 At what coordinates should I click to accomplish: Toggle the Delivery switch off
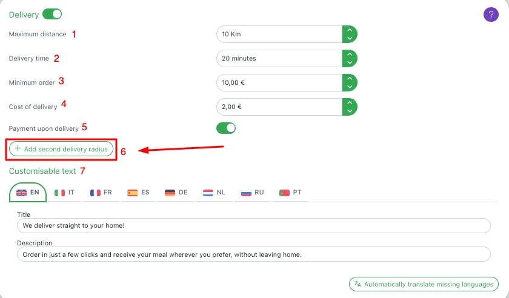(52, 14)
